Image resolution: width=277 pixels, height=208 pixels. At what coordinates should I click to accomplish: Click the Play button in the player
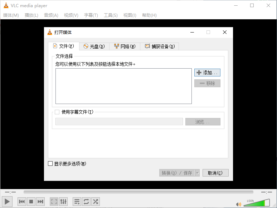coord(7,202)
